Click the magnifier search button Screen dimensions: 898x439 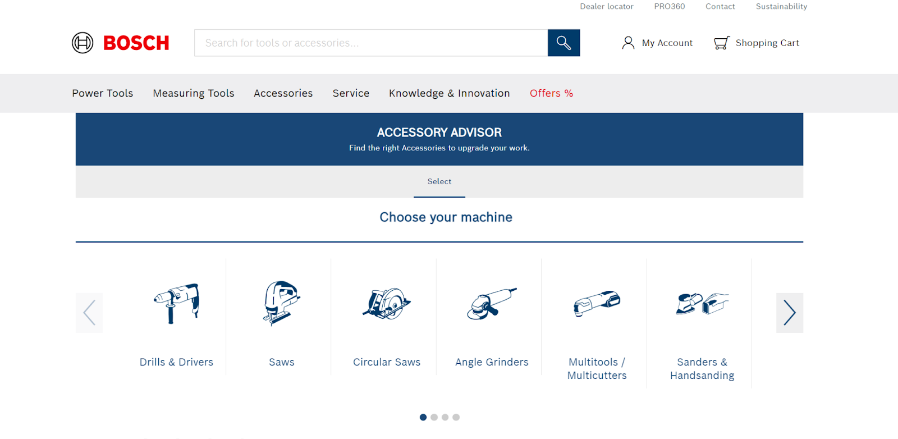[x=563, y=43]
